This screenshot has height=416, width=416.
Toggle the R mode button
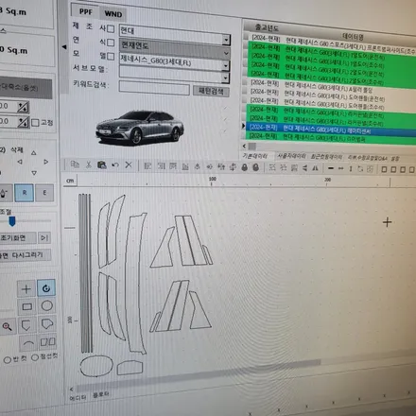(x=25, y=192)
